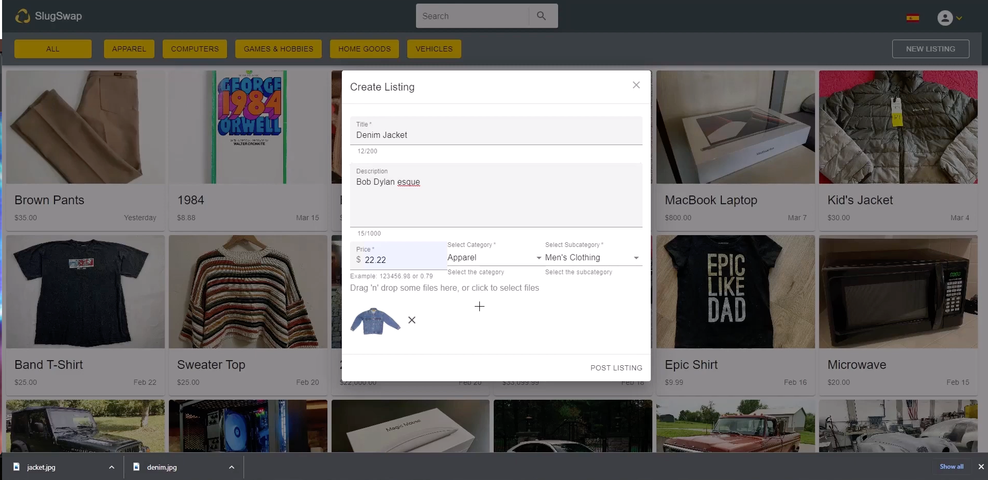The image size is (988, 480).
Task: Click the Price input field
Action: pos(398,256)
